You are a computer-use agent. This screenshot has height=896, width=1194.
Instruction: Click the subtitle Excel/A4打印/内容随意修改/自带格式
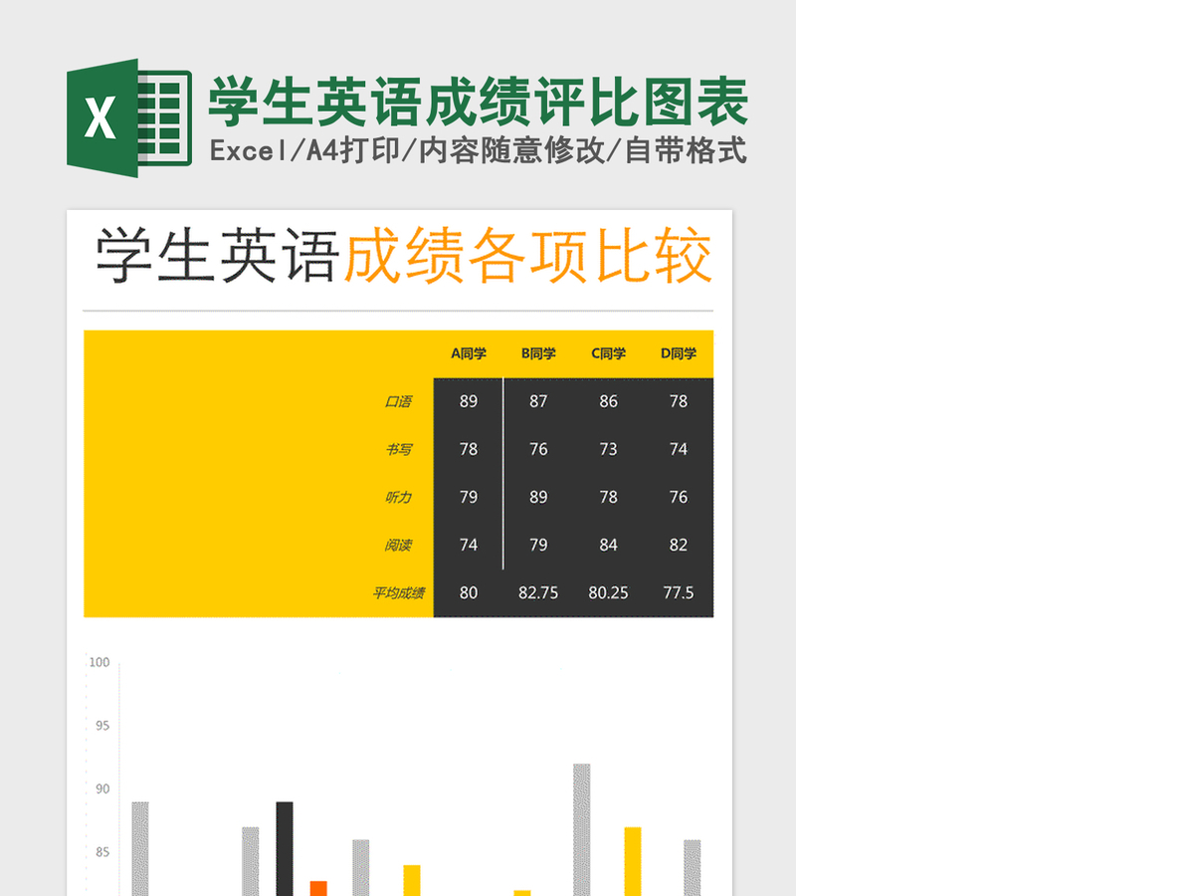tap(478, 151)
